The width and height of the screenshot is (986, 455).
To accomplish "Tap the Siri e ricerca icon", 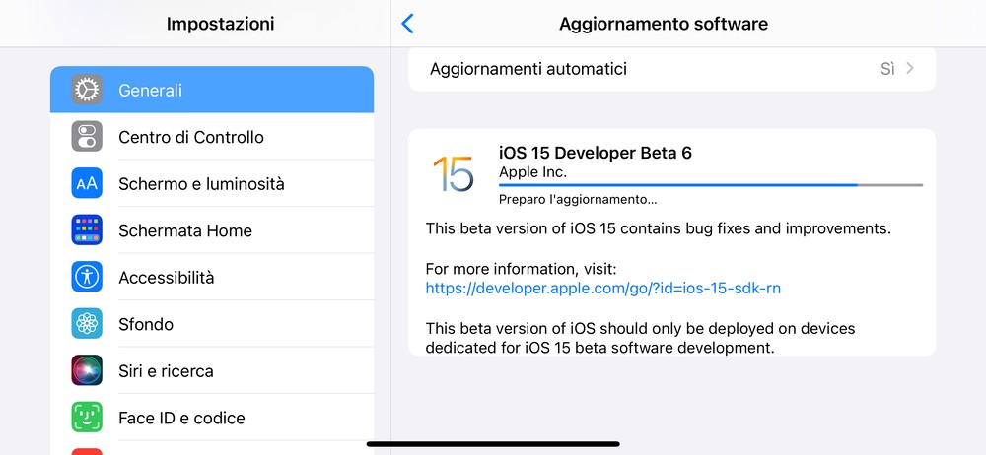I will 87,370.
